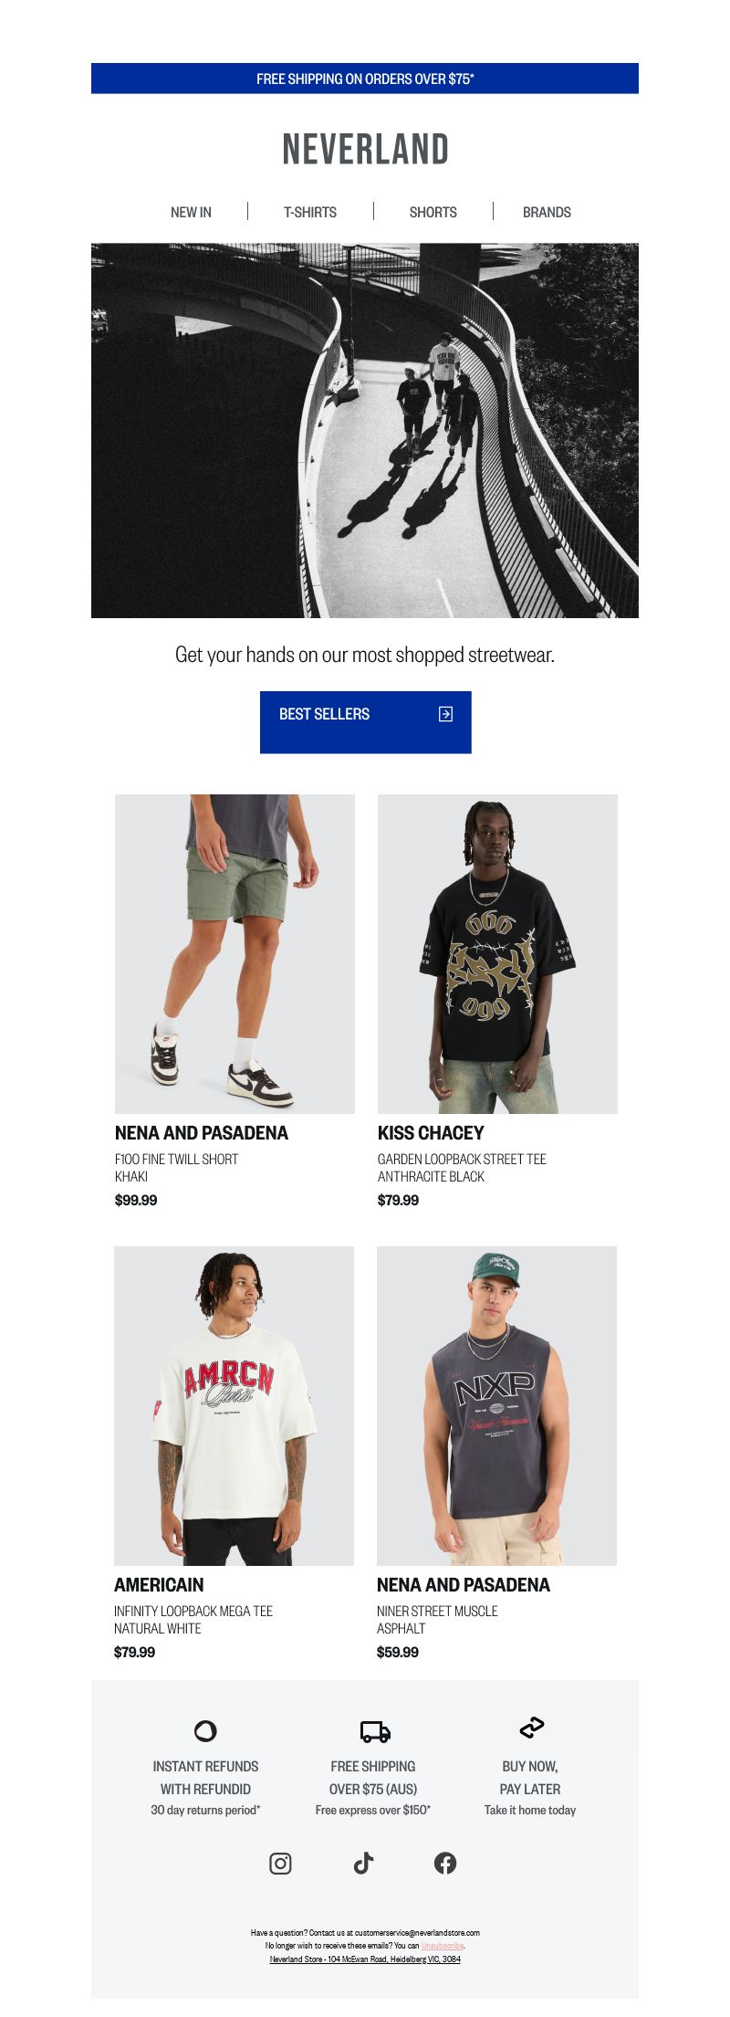This screenshot has width=730, height=2017.
Task: Browse the BRANDS menu item
Action: pyautogui.click(x=547, y=212)
